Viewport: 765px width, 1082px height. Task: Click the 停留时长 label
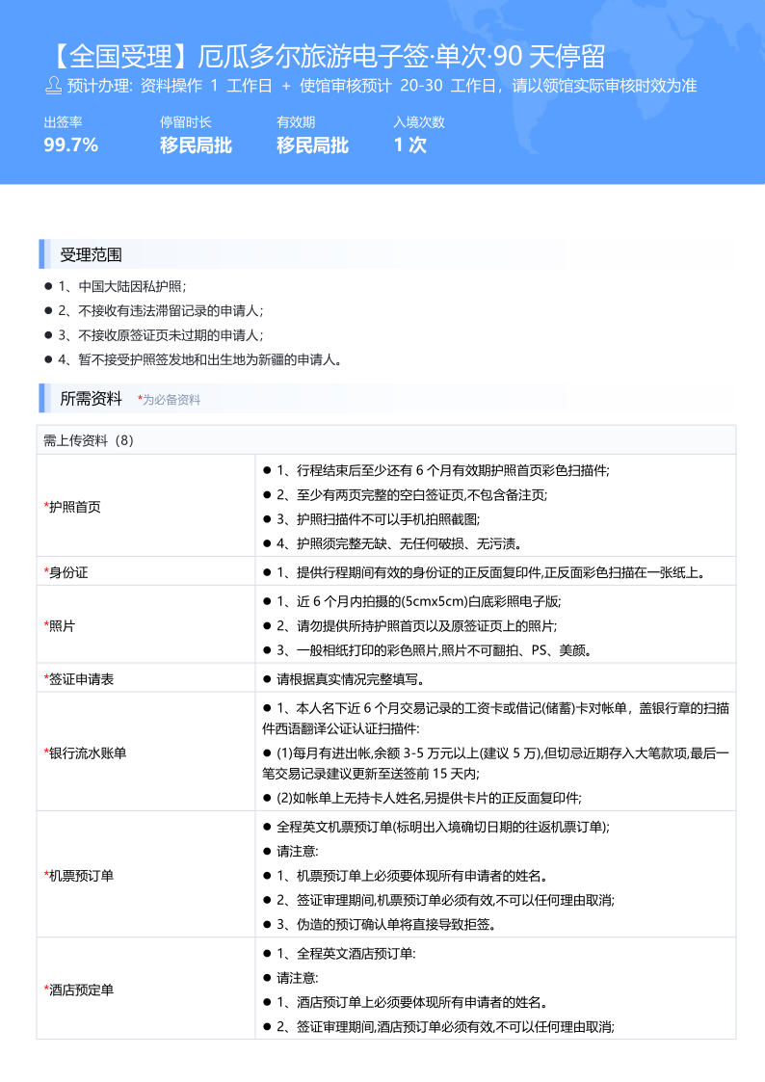pos(186,122)
